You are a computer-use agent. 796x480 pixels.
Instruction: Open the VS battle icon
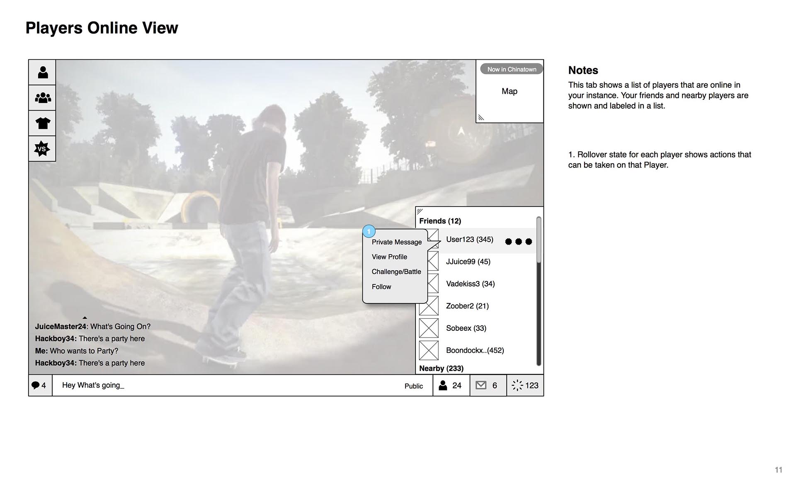click(42, 148)
